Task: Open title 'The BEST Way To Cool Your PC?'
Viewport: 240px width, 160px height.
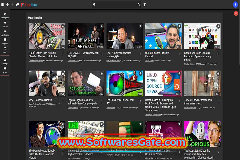Action: [120, 102]
